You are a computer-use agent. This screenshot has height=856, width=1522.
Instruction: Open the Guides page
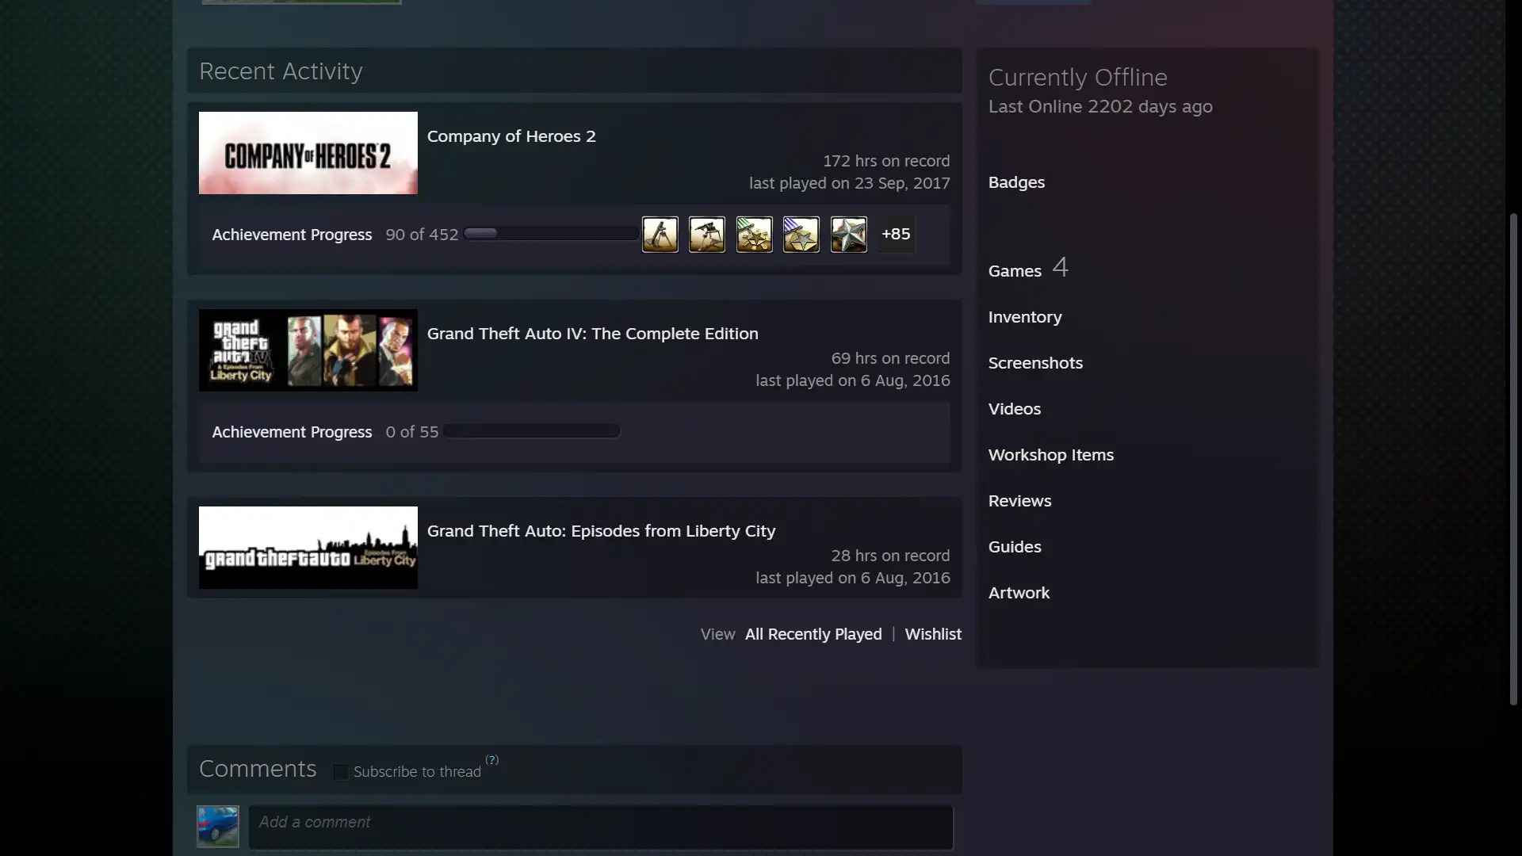[x=1015, y=547]
